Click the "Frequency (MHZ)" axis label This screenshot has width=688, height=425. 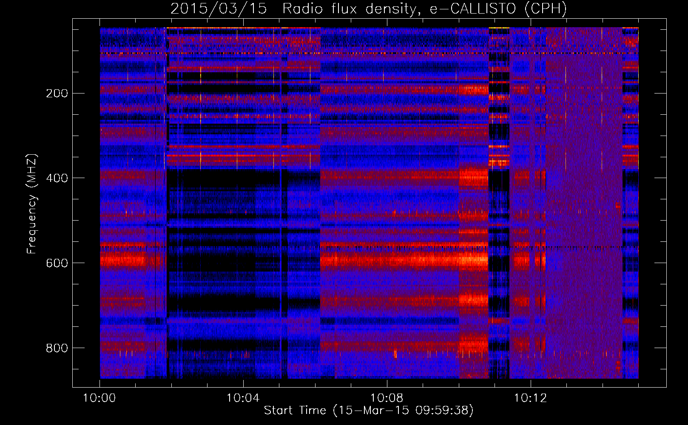(x=32, y=204)
